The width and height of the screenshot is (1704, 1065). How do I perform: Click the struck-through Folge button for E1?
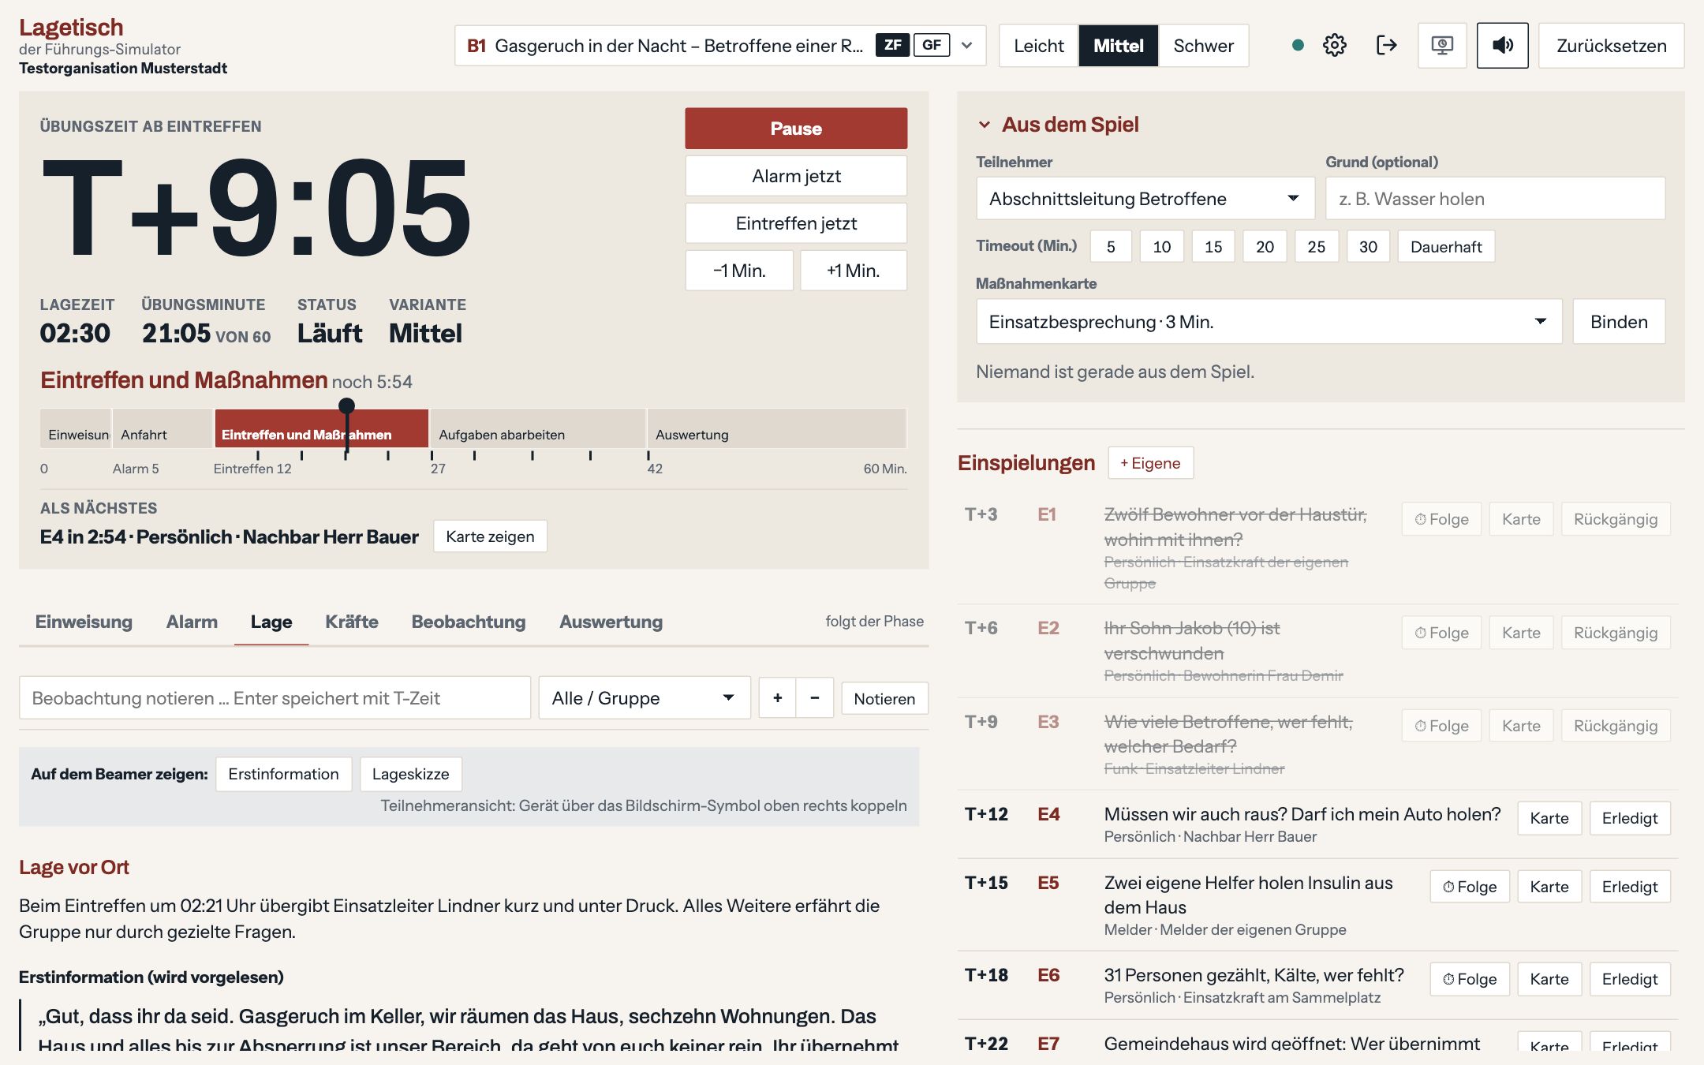(1441, 519)
